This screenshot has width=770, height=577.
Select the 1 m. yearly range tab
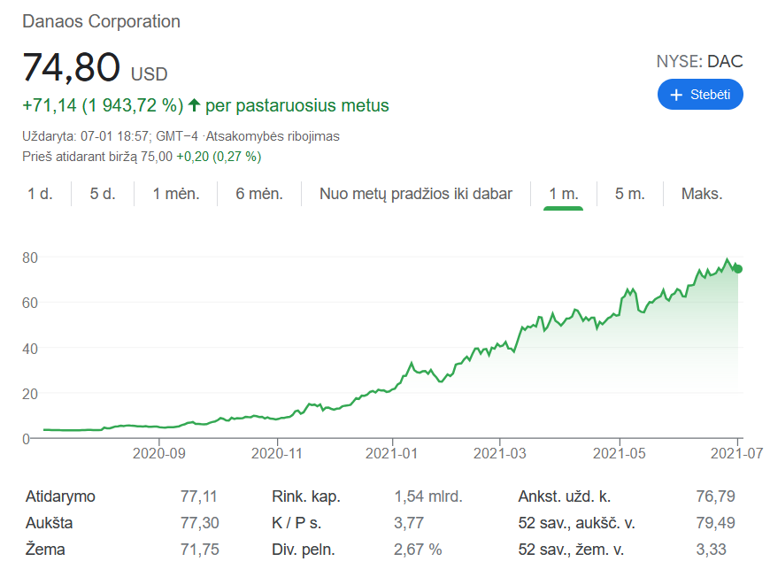563,194
